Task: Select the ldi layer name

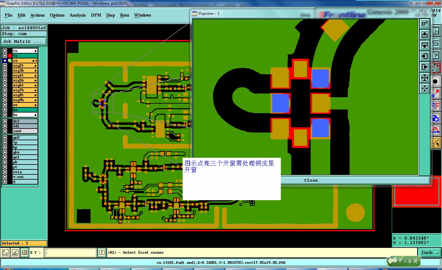Action: click(25, 126)
